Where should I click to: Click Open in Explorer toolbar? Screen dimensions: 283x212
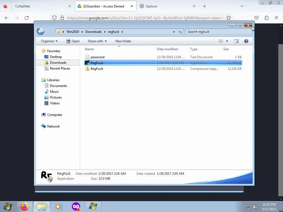pos(73,41)
